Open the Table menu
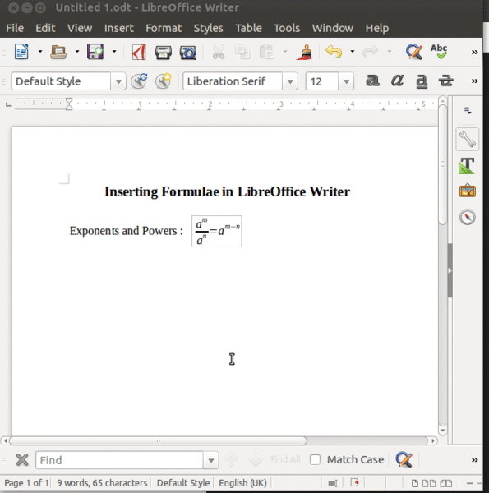The width and height of the screenshot is (489, 493). point(248,28)
